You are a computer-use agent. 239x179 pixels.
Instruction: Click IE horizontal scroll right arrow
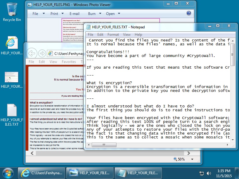click(189, 153)
